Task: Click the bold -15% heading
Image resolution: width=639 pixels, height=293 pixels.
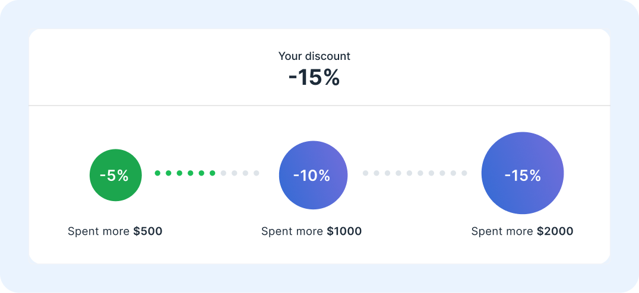Action: (x=314, y=78)
